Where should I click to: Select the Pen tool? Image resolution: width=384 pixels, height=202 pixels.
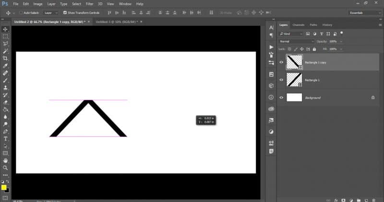(x=5, y=131)
